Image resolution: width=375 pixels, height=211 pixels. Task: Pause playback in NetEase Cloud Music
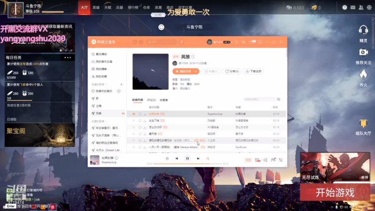(x=187, y=158)
